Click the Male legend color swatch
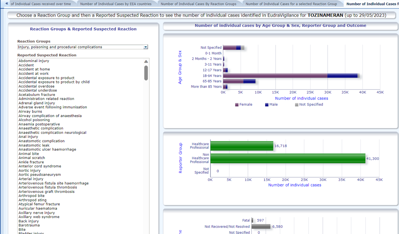The height and width of the screenshot is (234, 399). [267, 105]
